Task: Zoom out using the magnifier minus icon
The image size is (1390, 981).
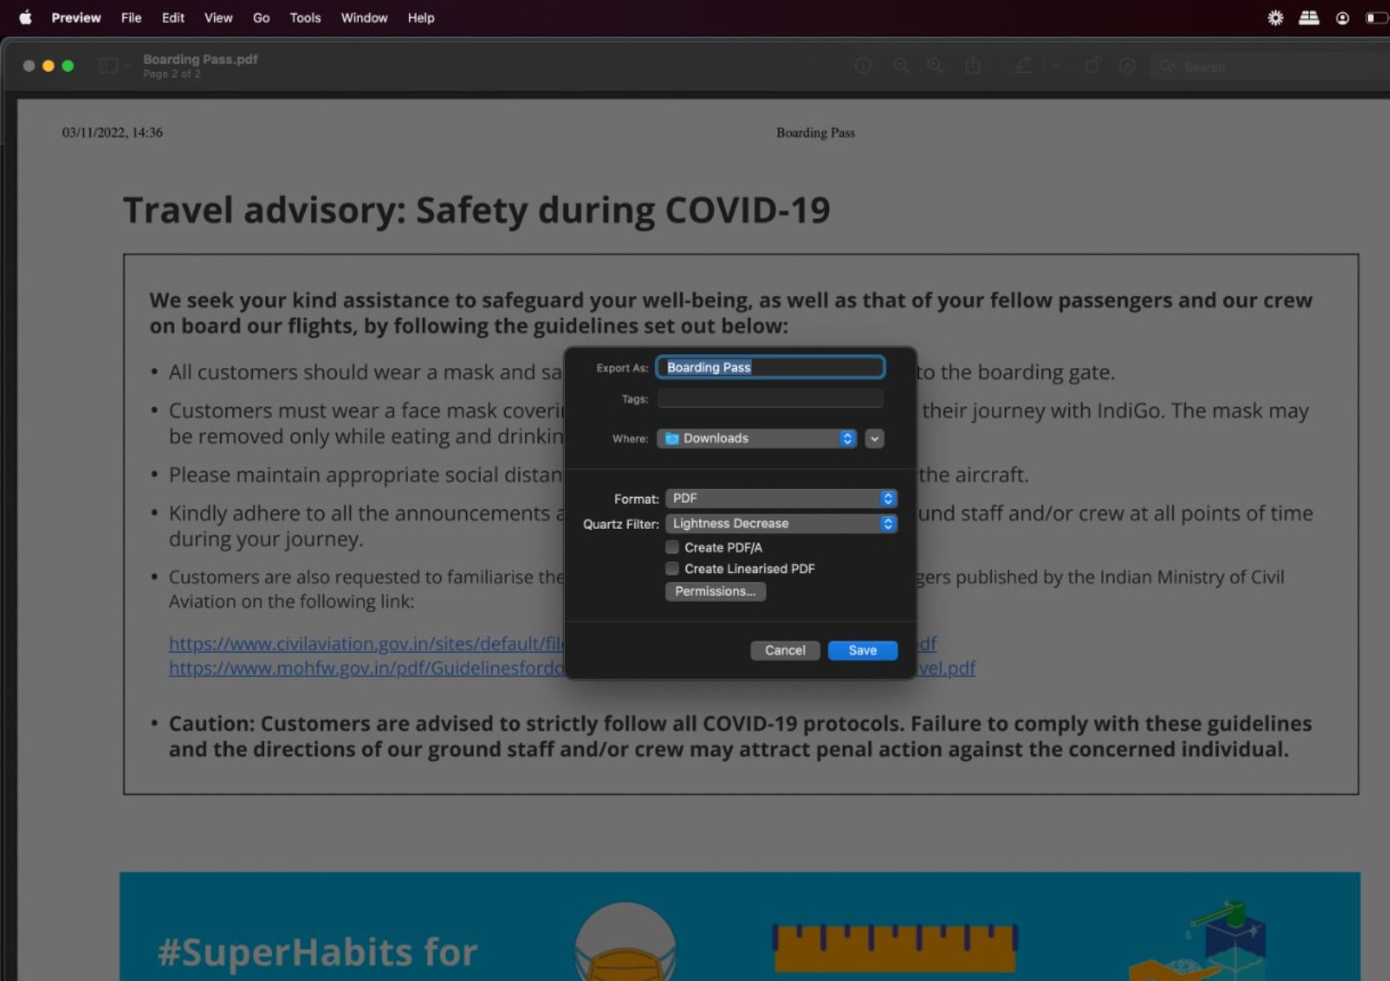Action: coord(901,66)
